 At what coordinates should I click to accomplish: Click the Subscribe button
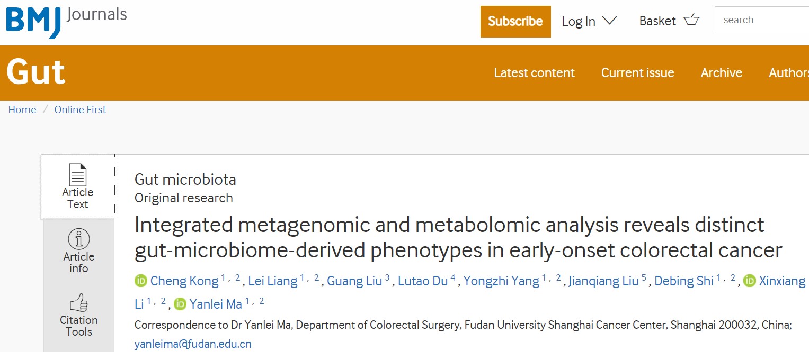tap(515, 22)
